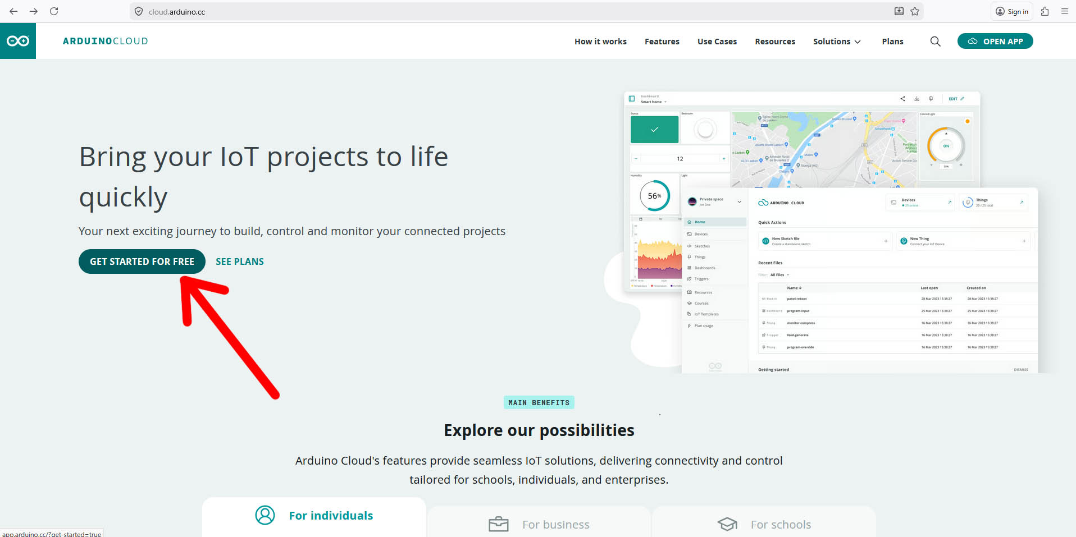Click the For individuals person icon
Viewport: 1076px width, 537px height.
pyautogui.click(x=265, y=515)
